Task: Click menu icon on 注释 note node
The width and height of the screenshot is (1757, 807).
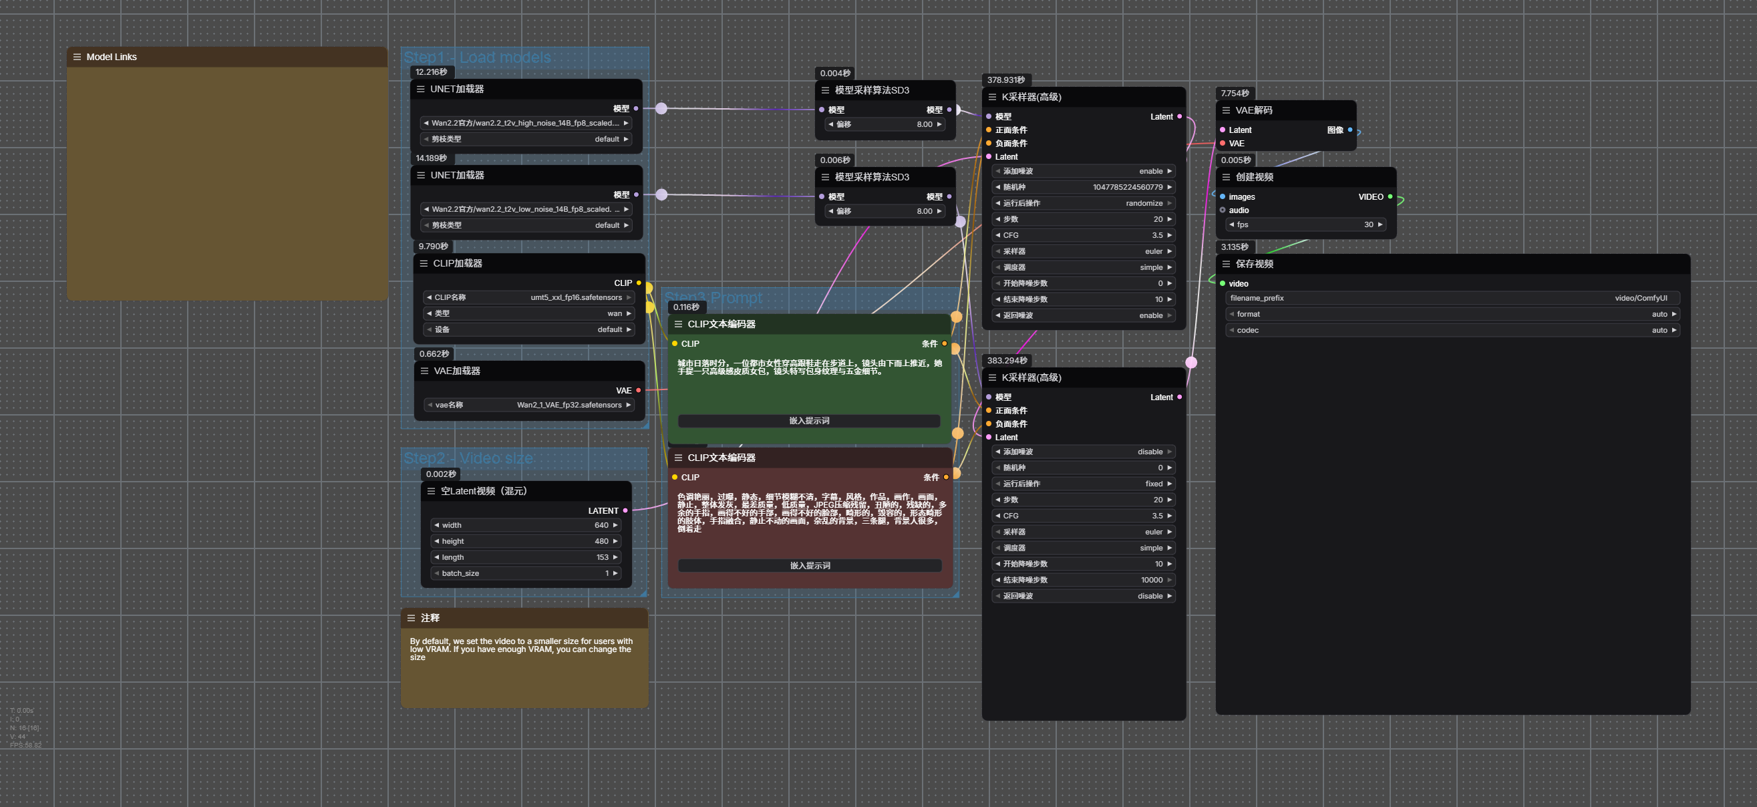Action: pyautogui.click(x=412, y=618)
